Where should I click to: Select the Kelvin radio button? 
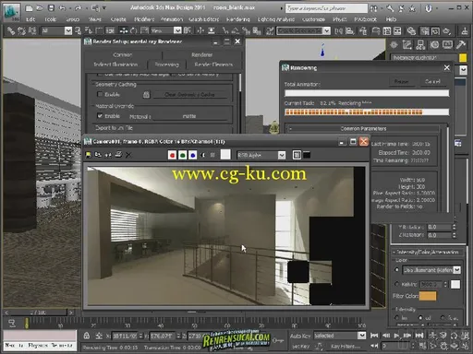coord(397,284)
